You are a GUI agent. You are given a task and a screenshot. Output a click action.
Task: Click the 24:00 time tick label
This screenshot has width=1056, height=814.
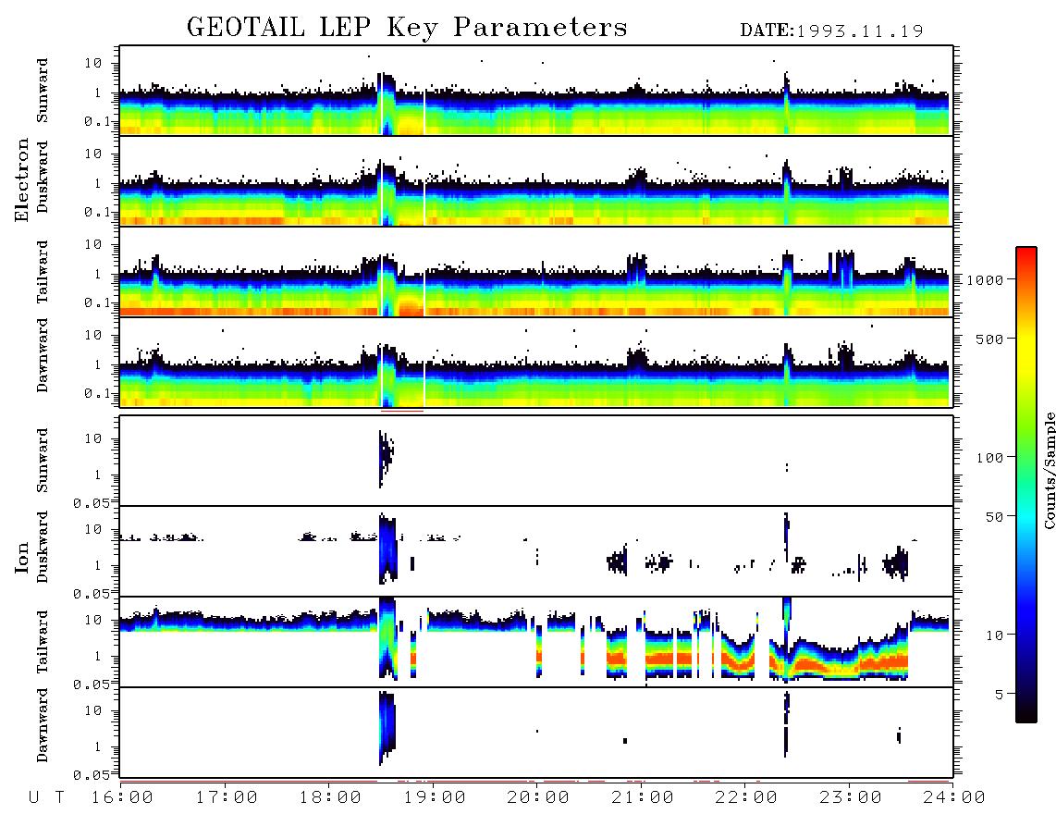(954, 797)
